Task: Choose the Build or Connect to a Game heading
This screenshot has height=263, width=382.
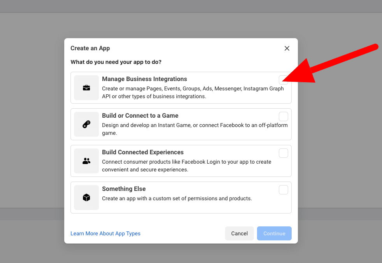Action: pos(140,116)
